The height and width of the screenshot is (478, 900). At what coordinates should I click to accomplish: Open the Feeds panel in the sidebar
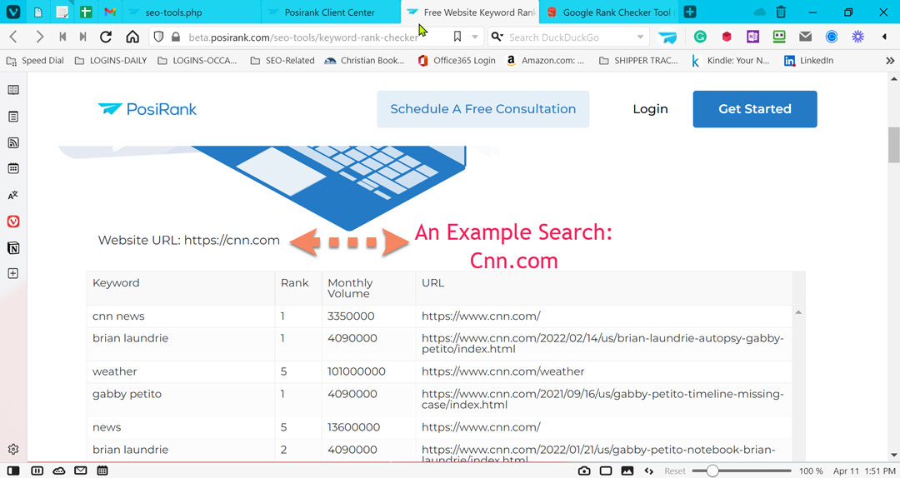point(13,142)
